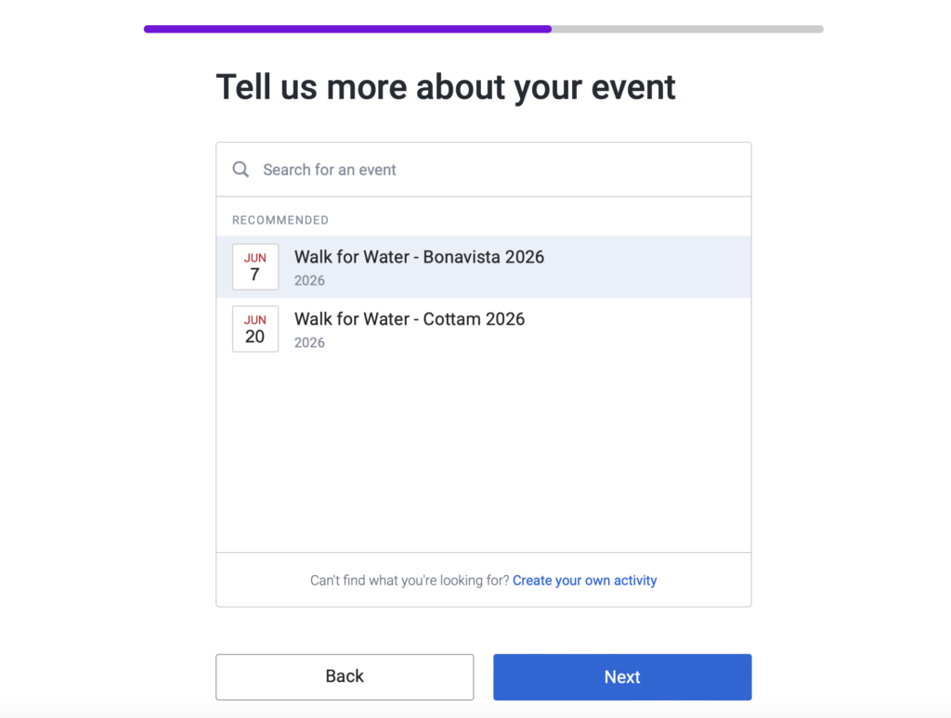Click the Tell us more about your event heading

click(446, 87)
